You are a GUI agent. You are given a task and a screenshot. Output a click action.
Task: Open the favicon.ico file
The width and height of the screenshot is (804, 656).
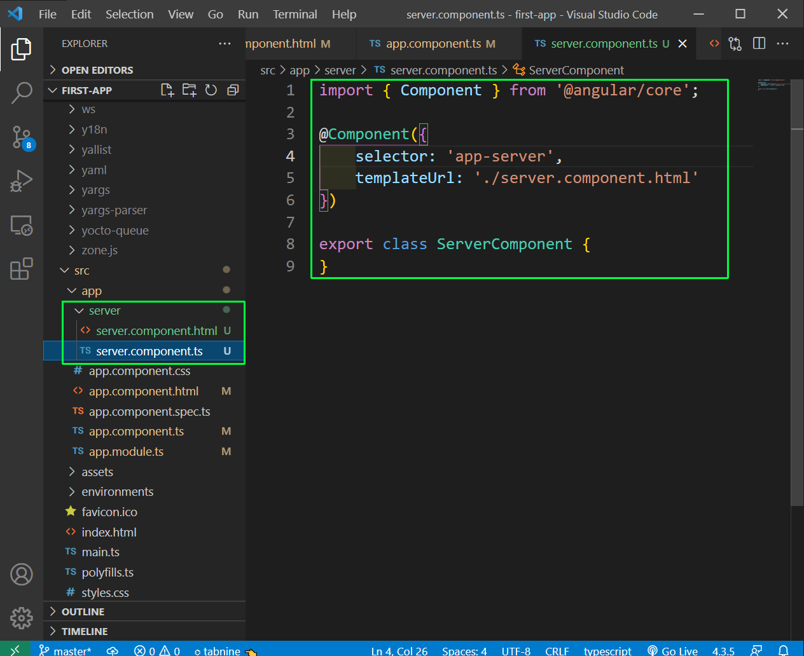pyautogui.click(x=144, y=512)
